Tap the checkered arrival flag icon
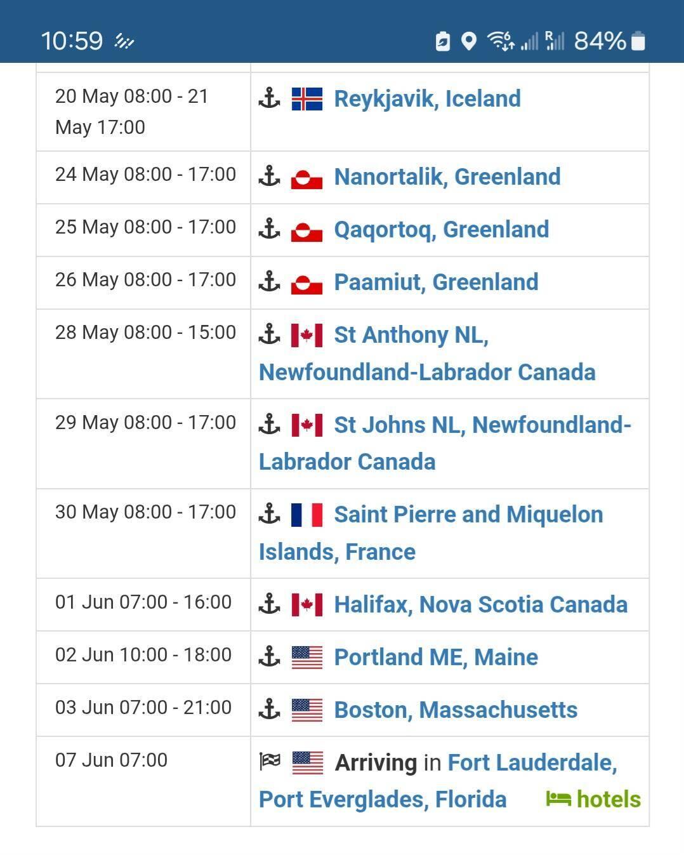The image size is (684, 855). pyautogui.click(x=270, y=761)
